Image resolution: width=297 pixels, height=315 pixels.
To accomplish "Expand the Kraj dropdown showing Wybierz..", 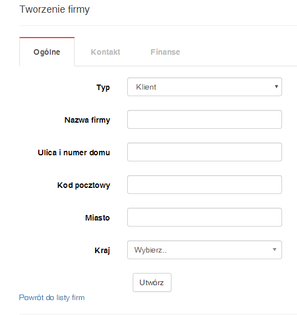I will point(205,250).
